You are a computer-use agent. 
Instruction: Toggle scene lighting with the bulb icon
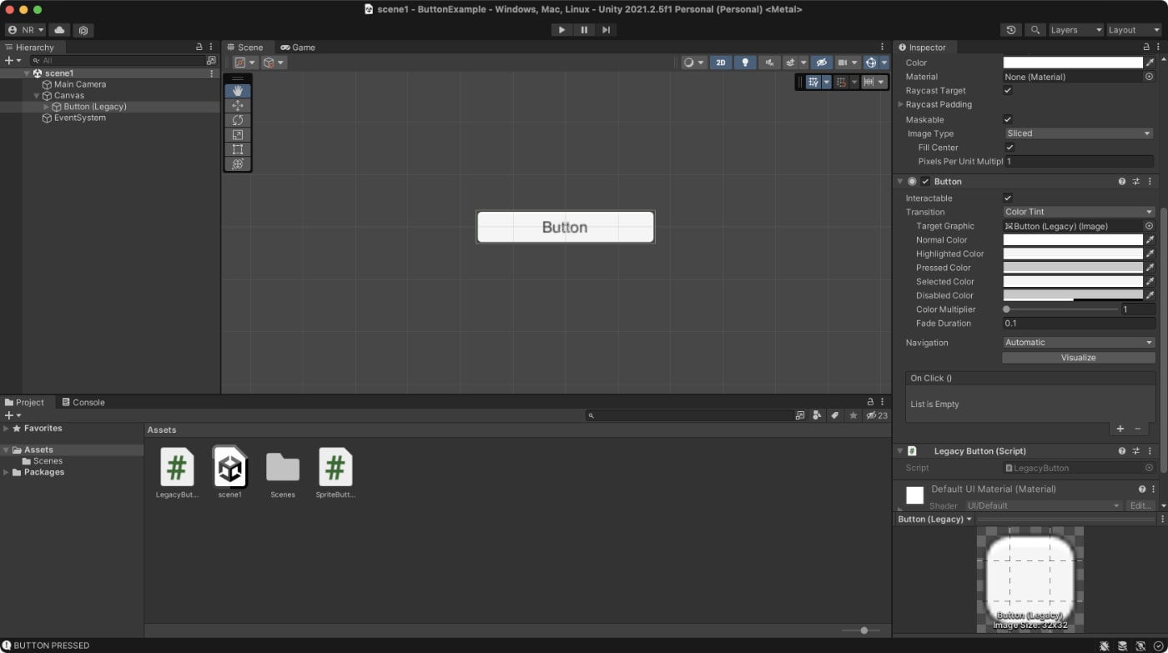[x=745, y=62]
